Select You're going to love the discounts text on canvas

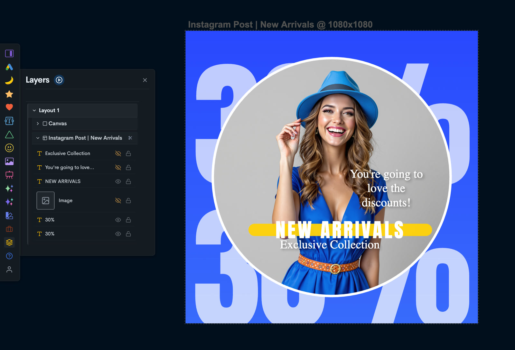coord(386,188)
